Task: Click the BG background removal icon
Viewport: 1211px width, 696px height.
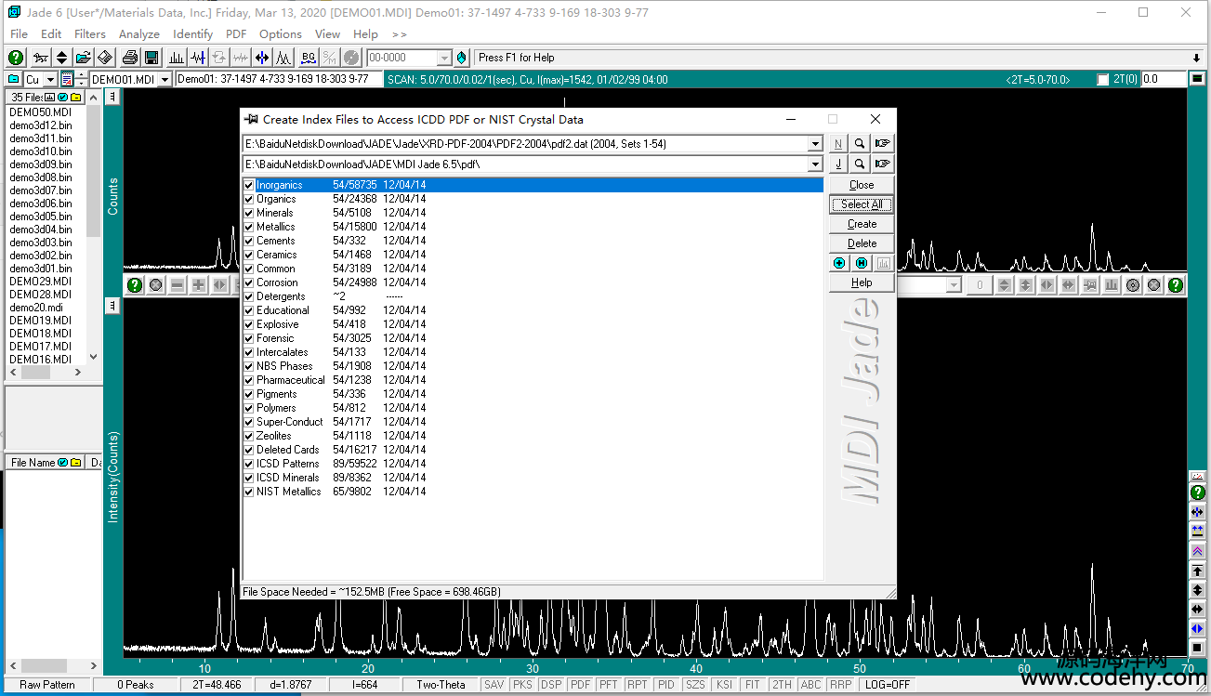Action: (309, 58)
